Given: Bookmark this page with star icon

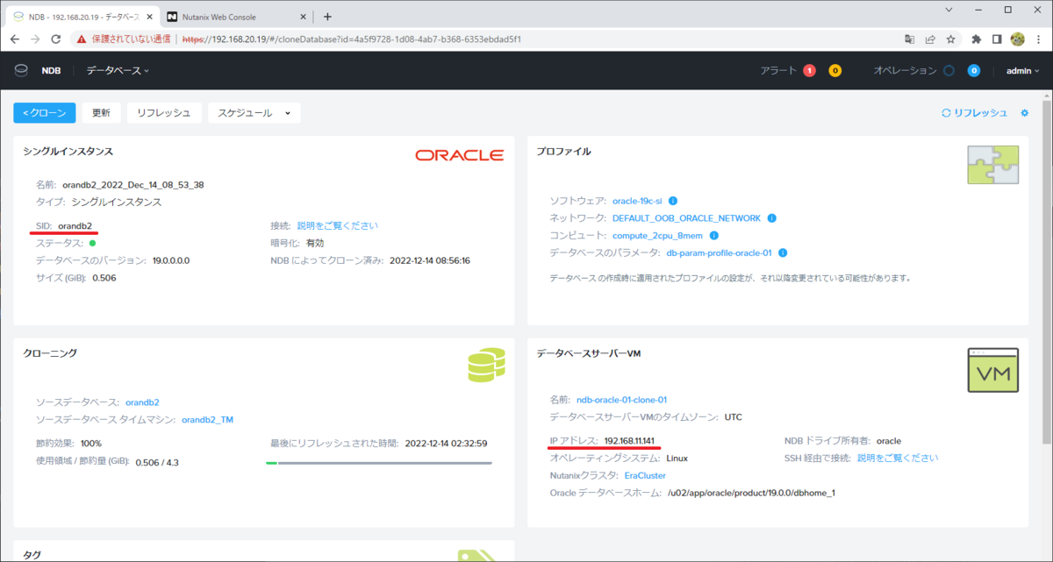Looking at the screenshot, I should [x=950, y=39].
